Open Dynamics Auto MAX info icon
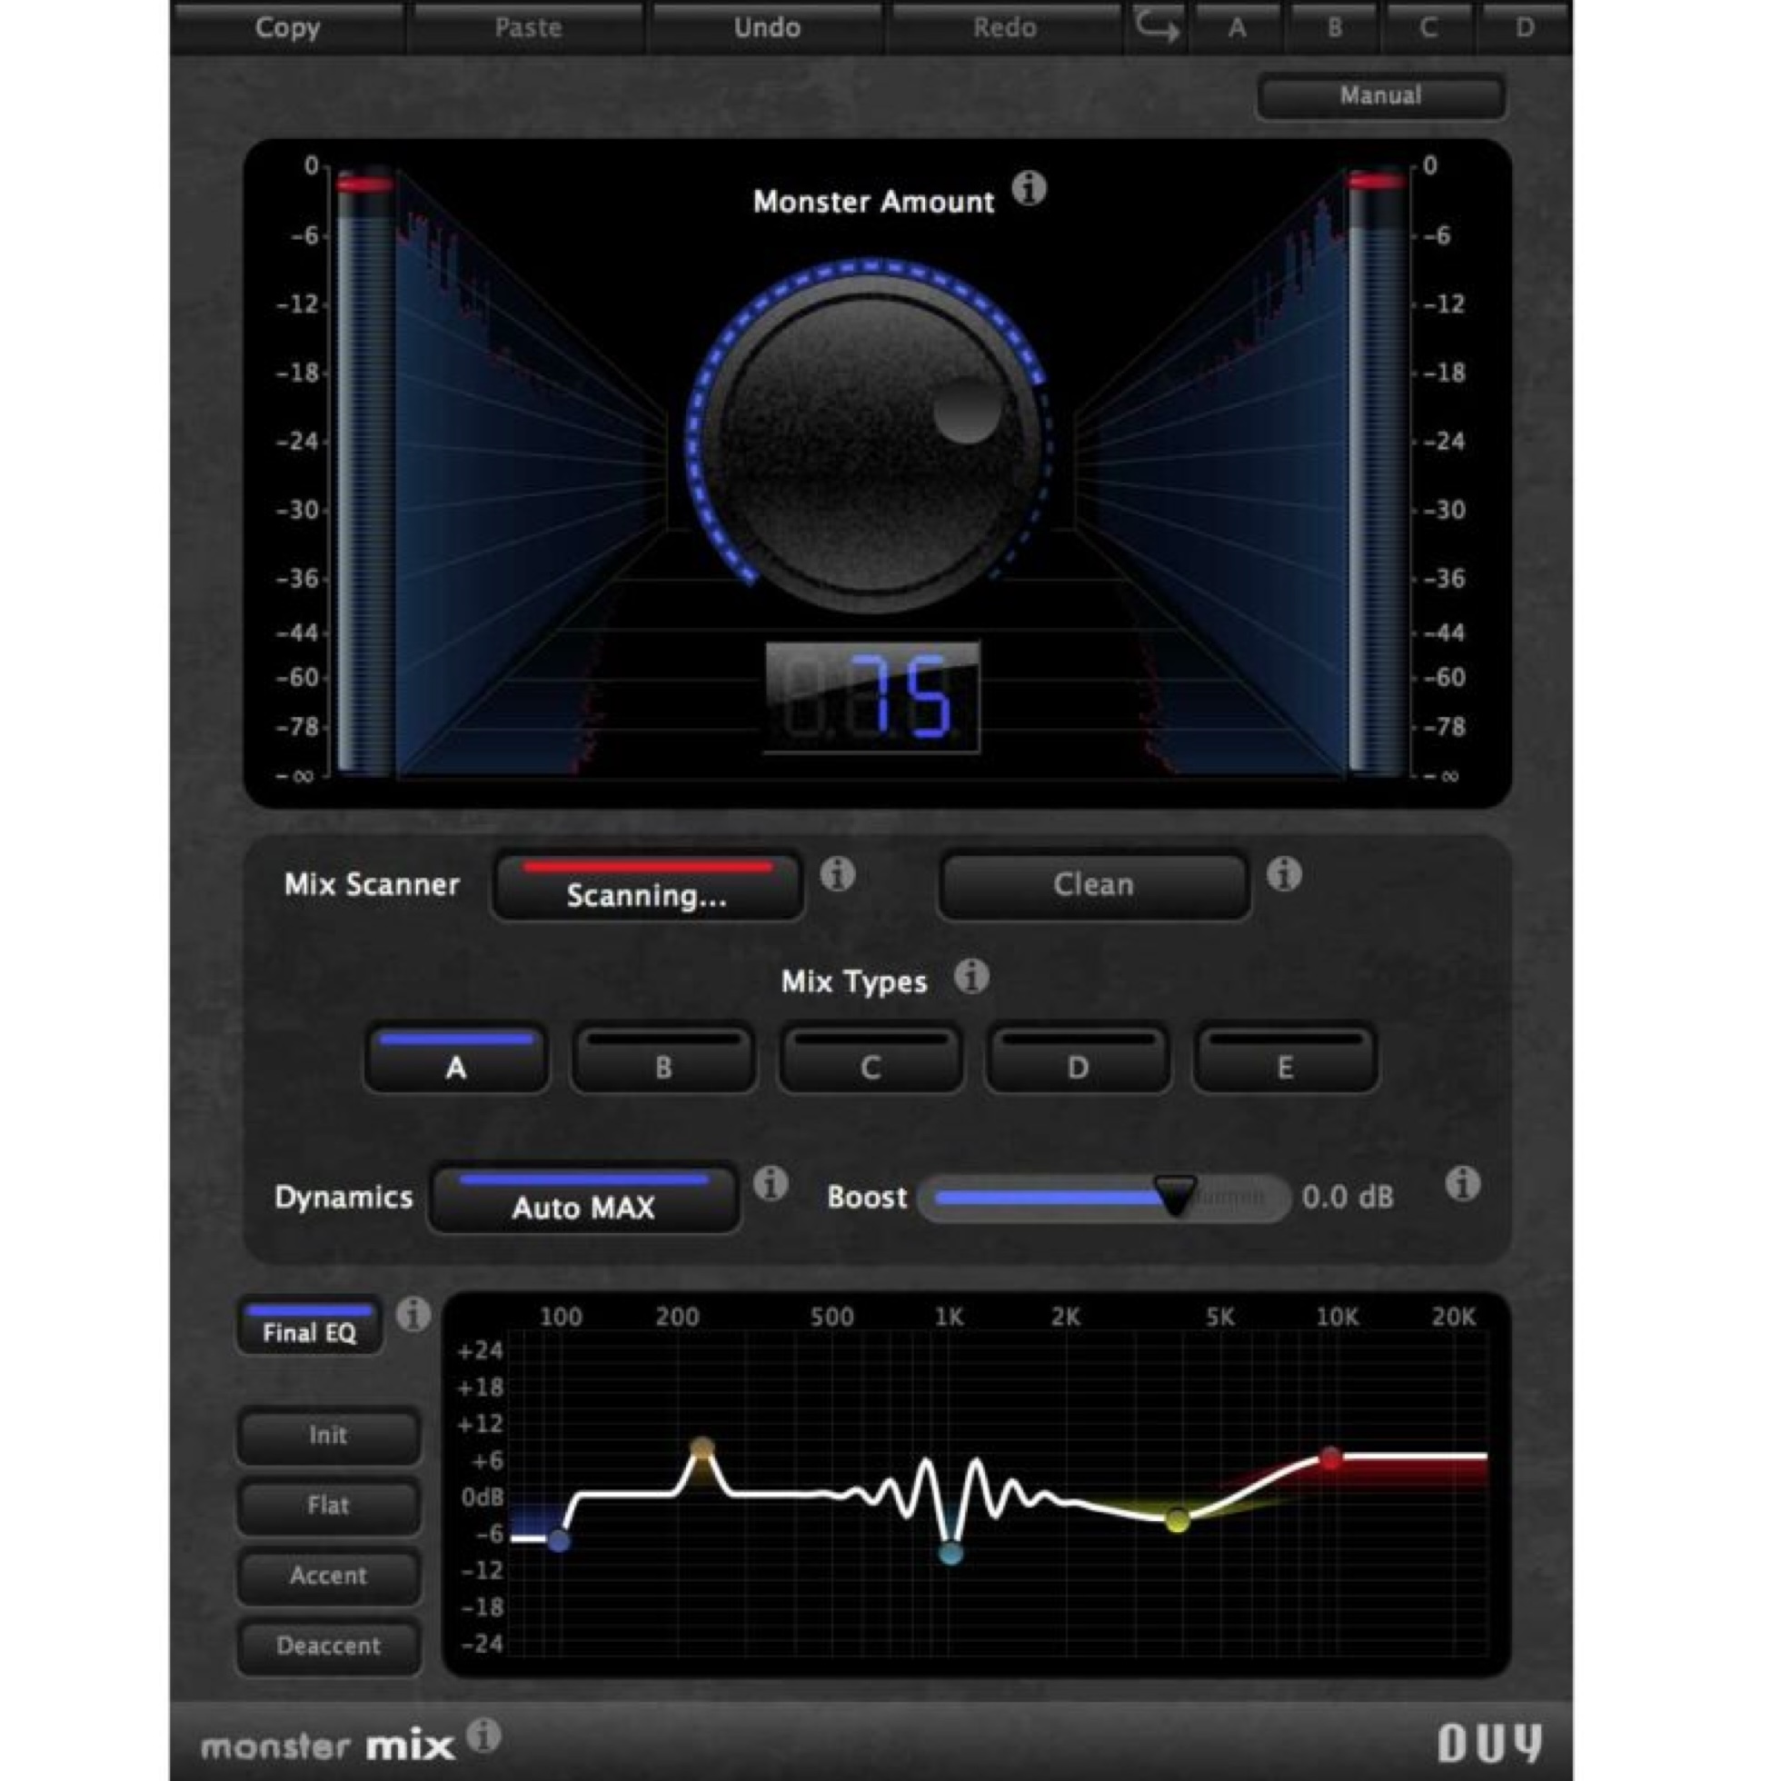The width and height of the screenshot is (1781, 1781). coord(771,1184)
